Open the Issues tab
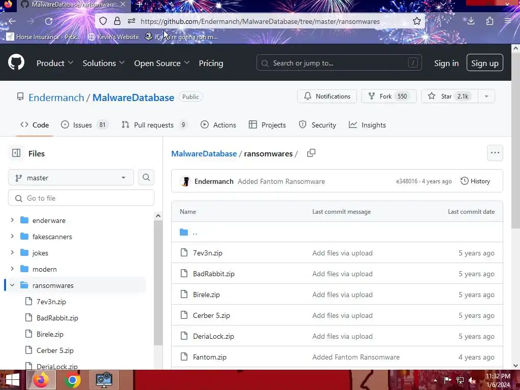Image resolution: width=520 pixels, height=390 pixels. 85,125
